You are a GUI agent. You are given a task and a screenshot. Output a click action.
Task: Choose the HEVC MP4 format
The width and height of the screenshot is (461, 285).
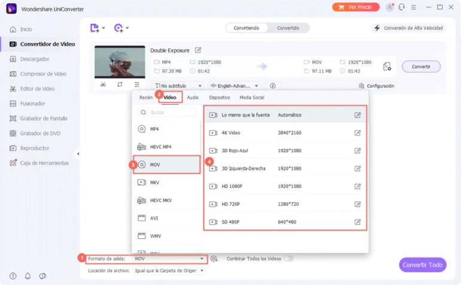coord(166,147)
